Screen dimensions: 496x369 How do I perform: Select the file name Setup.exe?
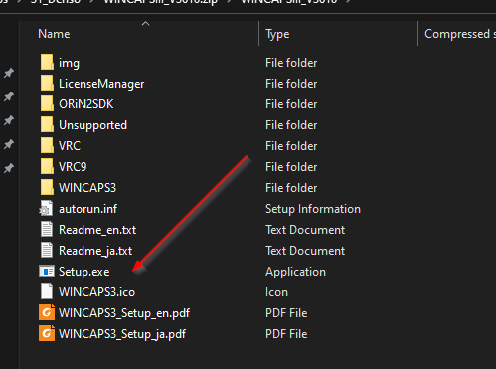tap(84, 272)
